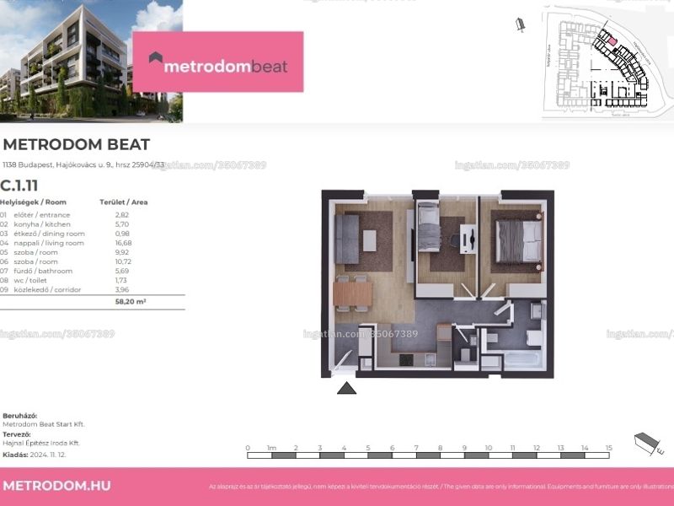Click the "Beruházó:" label
The height and width of the screenshot is (506, 674).
point(19,416)
